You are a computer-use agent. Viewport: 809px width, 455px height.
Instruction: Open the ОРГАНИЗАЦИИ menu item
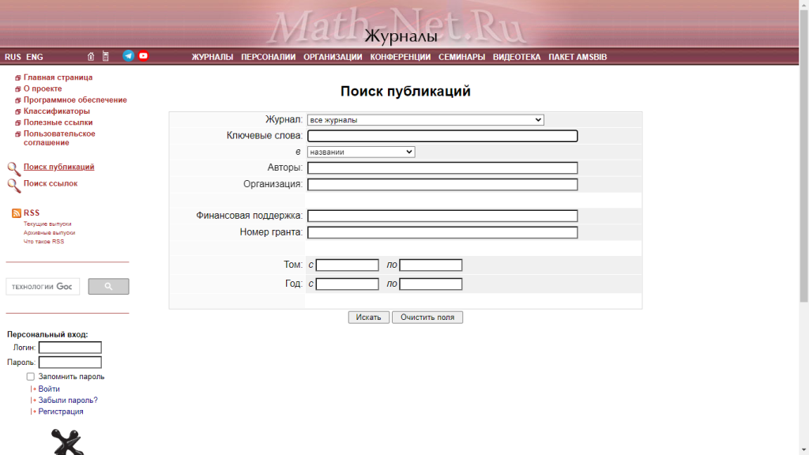(x=333, y=57)
